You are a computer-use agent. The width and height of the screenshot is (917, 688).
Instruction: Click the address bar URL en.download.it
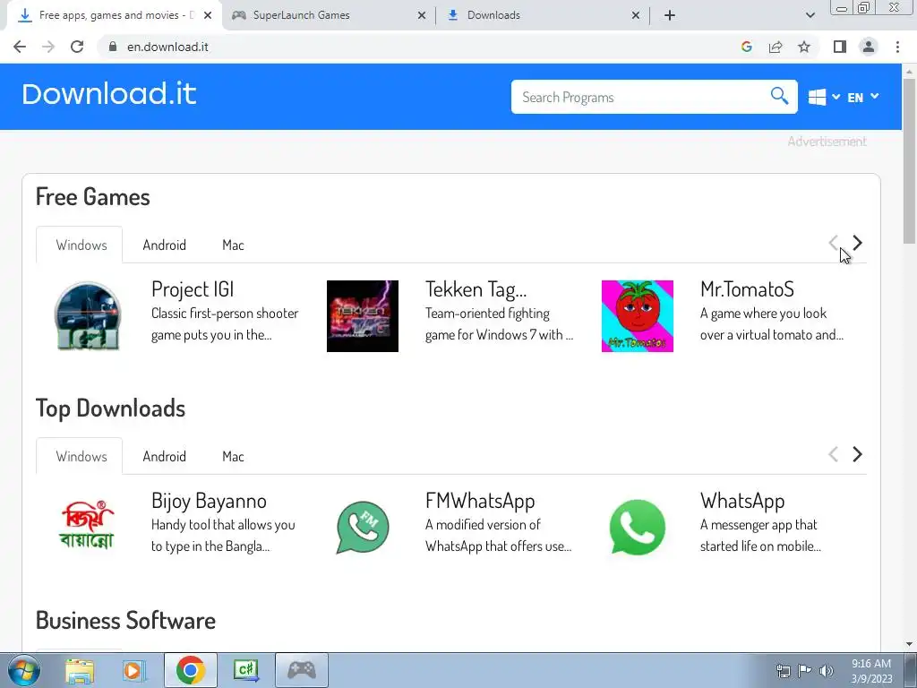point(167,47)
